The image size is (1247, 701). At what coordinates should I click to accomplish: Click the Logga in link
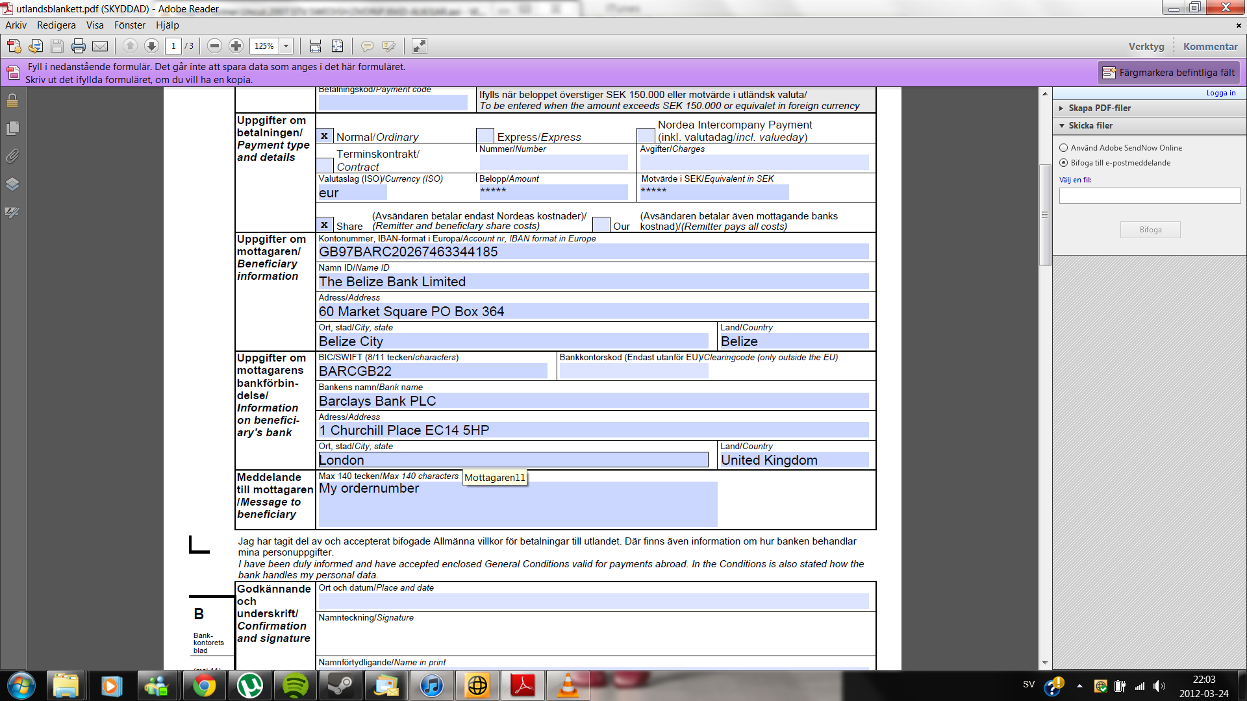coord(1221,93)
